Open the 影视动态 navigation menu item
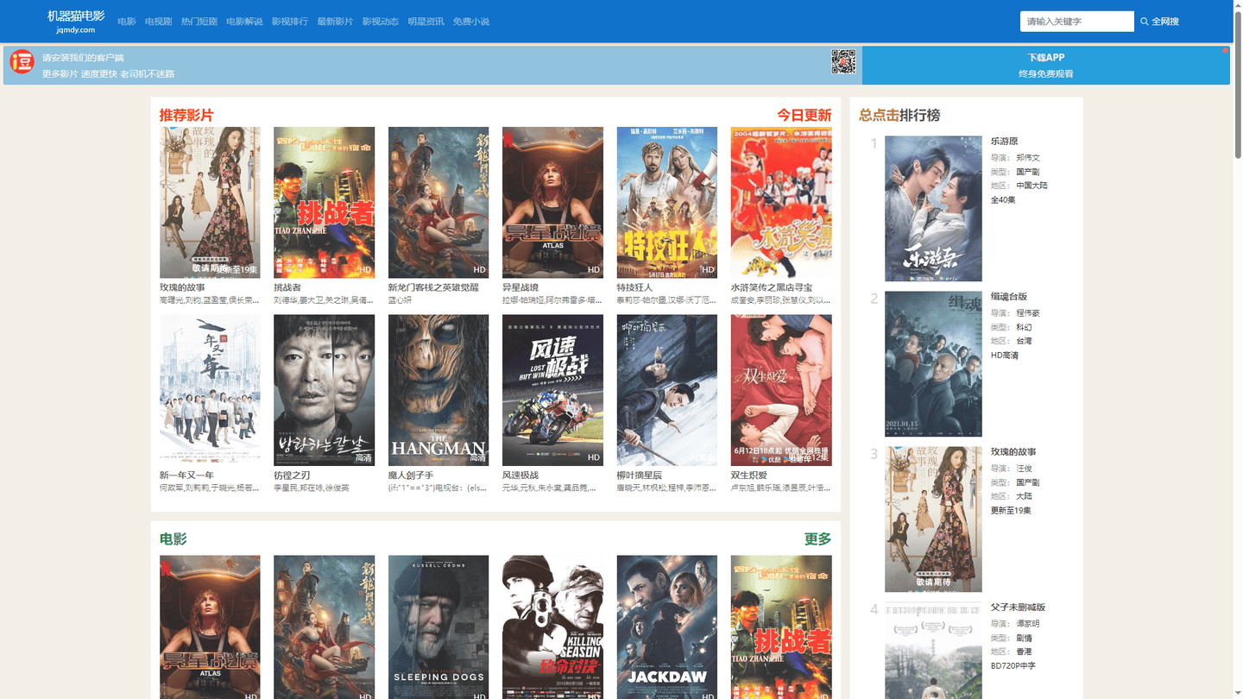The width and height of the screenshot is (1243, 699). [381, 22]
